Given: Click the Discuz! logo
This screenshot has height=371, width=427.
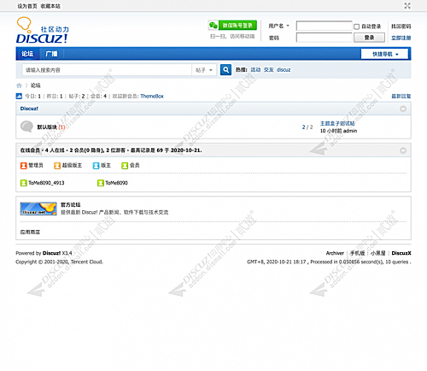Looking at the screenshot, I should point(42,31).
